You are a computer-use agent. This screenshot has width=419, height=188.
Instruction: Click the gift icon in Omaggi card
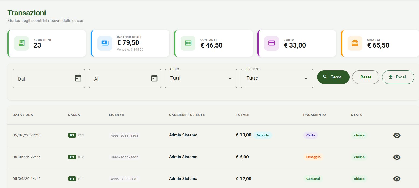tap(355, 43)
